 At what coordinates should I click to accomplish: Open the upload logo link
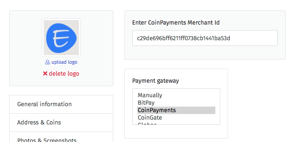point(64,62)
